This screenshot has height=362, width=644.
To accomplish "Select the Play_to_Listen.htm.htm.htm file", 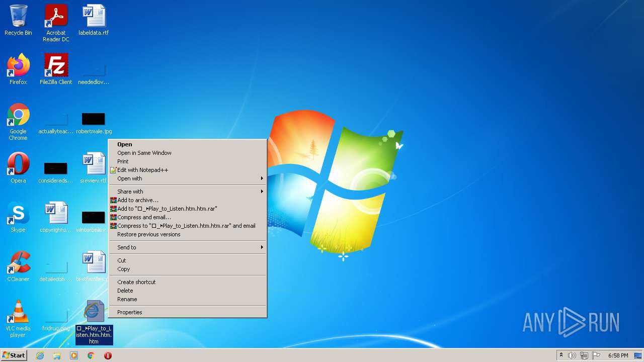I will coord(94,322).
